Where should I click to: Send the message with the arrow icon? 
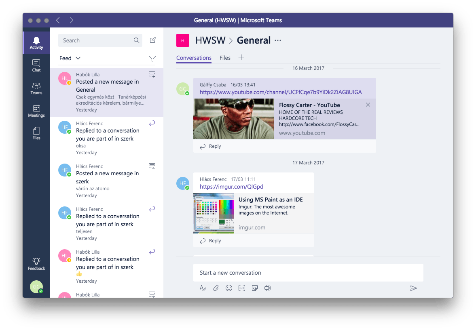coord(413,288)
